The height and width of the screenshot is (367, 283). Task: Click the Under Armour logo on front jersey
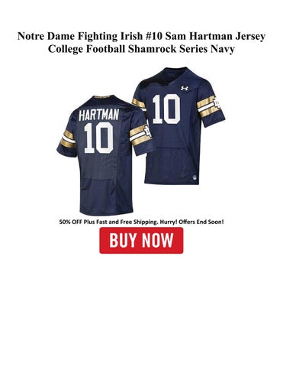pos(185,88)
